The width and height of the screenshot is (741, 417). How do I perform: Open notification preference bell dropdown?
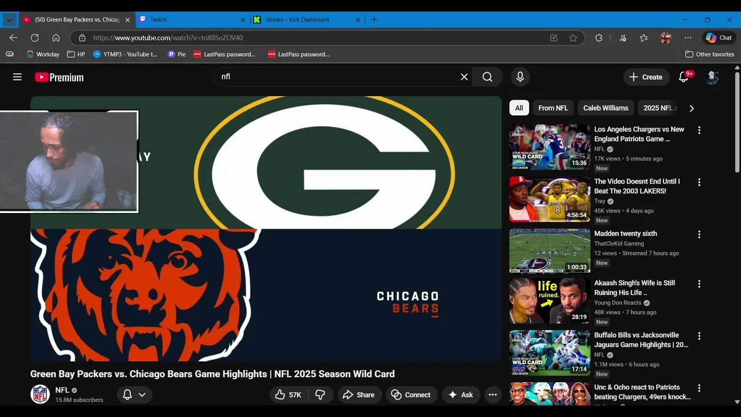(134, 395)
